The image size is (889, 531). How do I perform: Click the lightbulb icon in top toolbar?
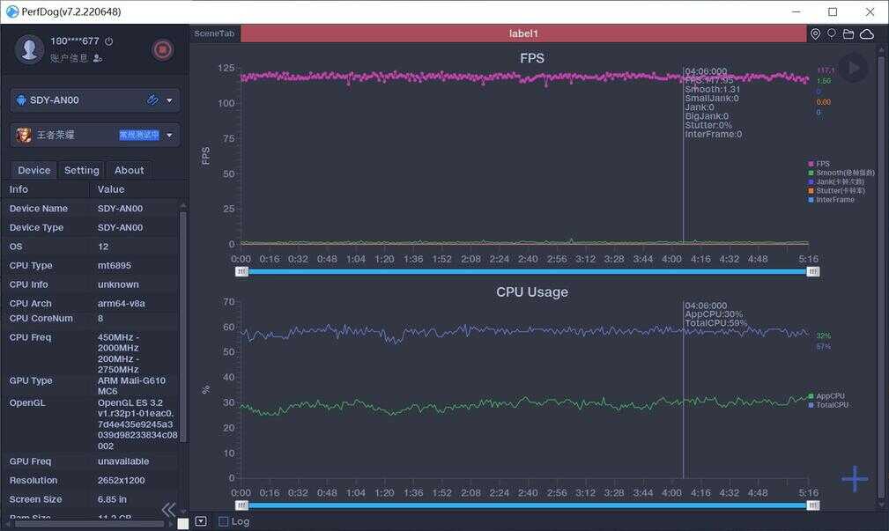tap(831, 34)
